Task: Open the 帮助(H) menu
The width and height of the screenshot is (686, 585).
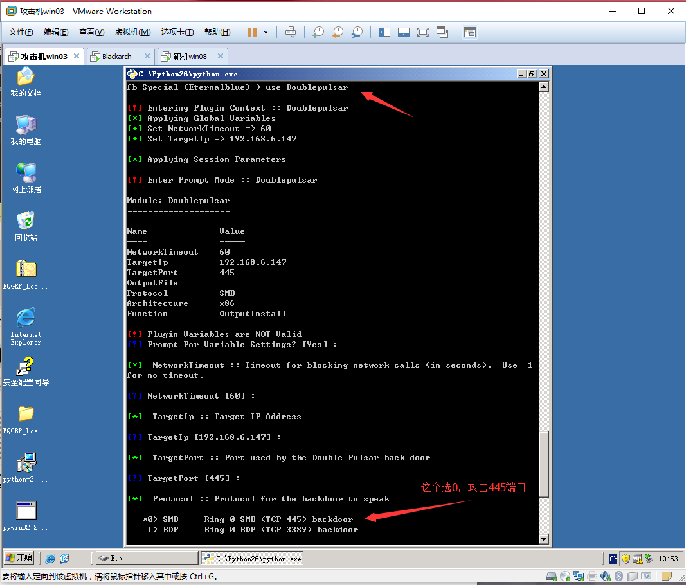Action: [x=217, y=32]
